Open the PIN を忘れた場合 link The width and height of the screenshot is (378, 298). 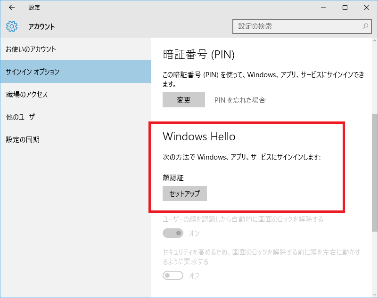tap(240, 100)
